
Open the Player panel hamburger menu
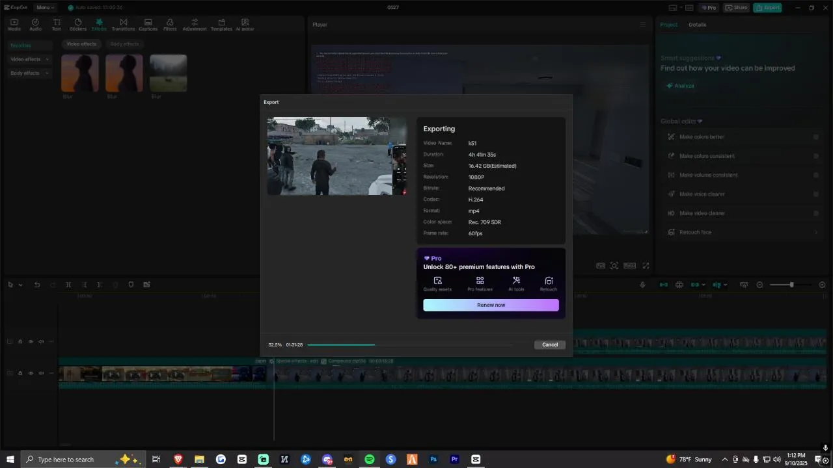[642, 25]
